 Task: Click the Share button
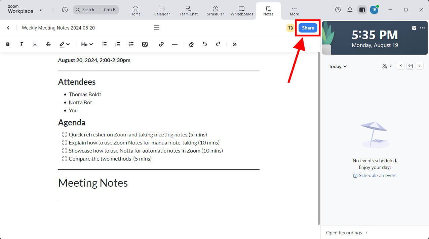308,28
